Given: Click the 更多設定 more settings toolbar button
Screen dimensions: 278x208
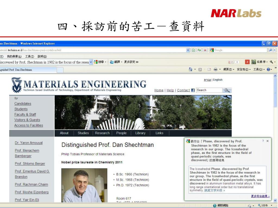Looking at the screenshot, I should 129,62.
